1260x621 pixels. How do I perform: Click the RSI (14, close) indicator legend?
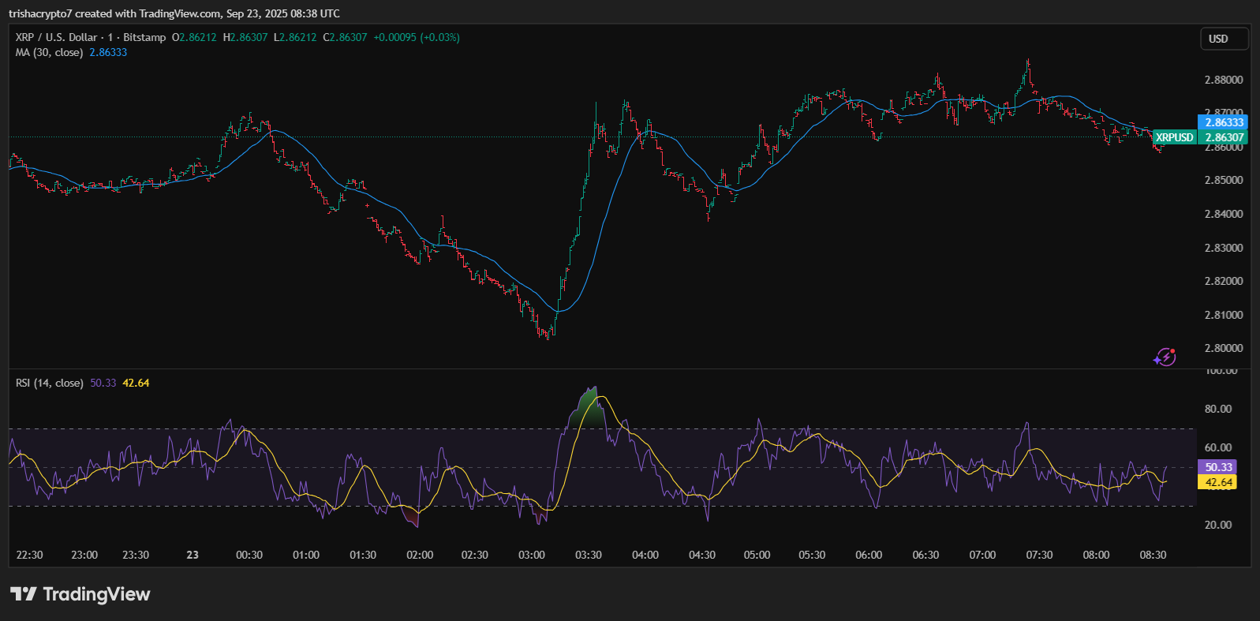click(x=49, y=383)
